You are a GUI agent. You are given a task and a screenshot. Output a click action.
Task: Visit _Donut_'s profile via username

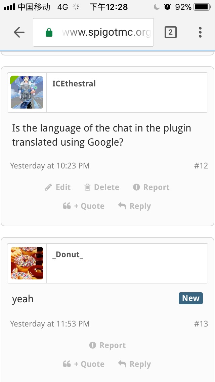pyautogui.click(x=68, y=255)
